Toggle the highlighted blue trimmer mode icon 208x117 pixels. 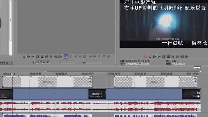(66, 57)
